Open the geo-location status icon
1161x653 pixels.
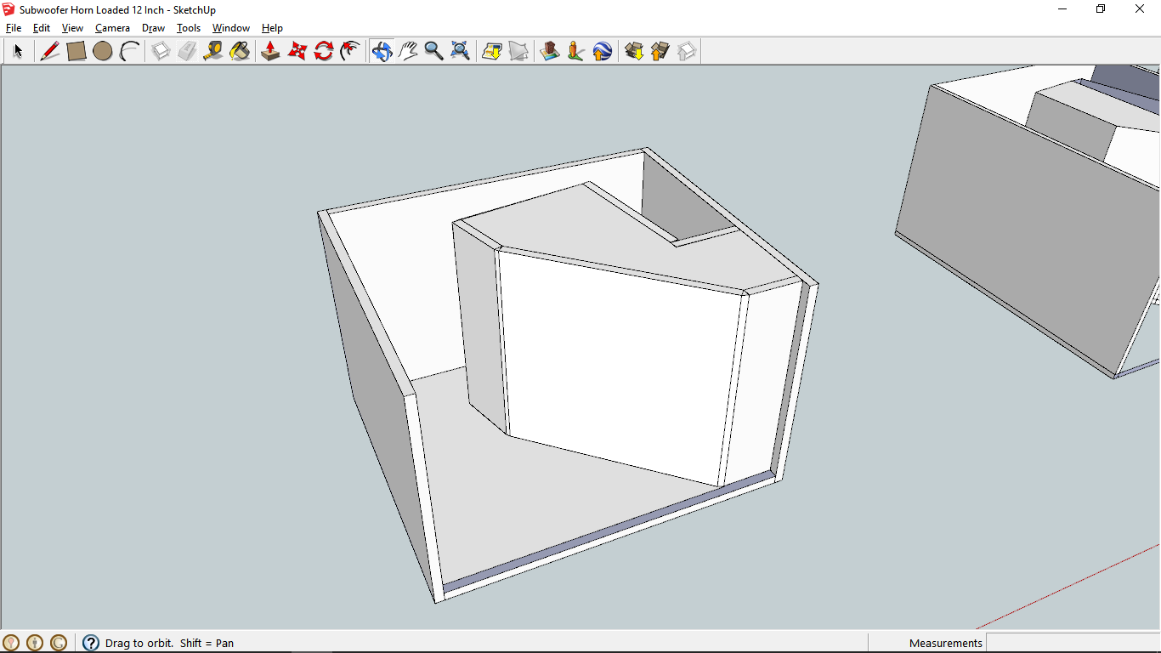click(11, 643)
